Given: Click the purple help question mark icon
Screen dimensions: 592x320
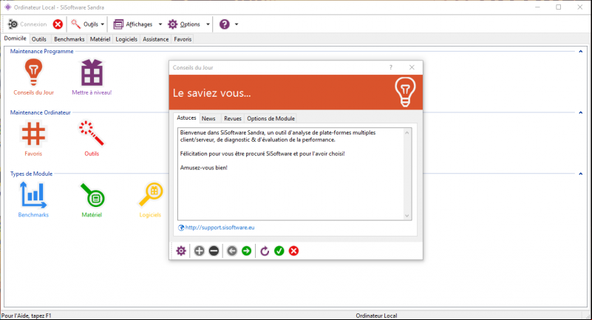Looking at the screenshot, I should (x=225, y=24).
